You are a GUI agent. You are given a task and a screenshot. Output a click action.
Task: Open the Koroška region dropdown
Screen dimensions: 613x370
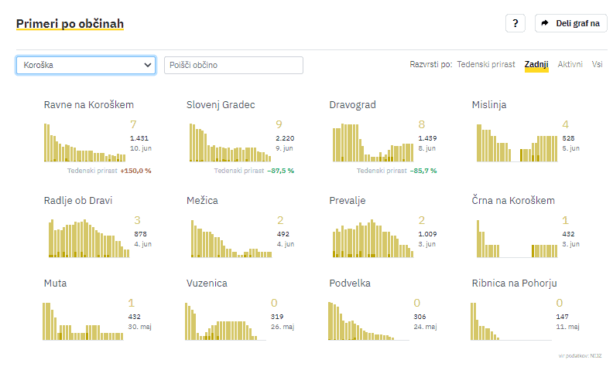click(85, 65)
